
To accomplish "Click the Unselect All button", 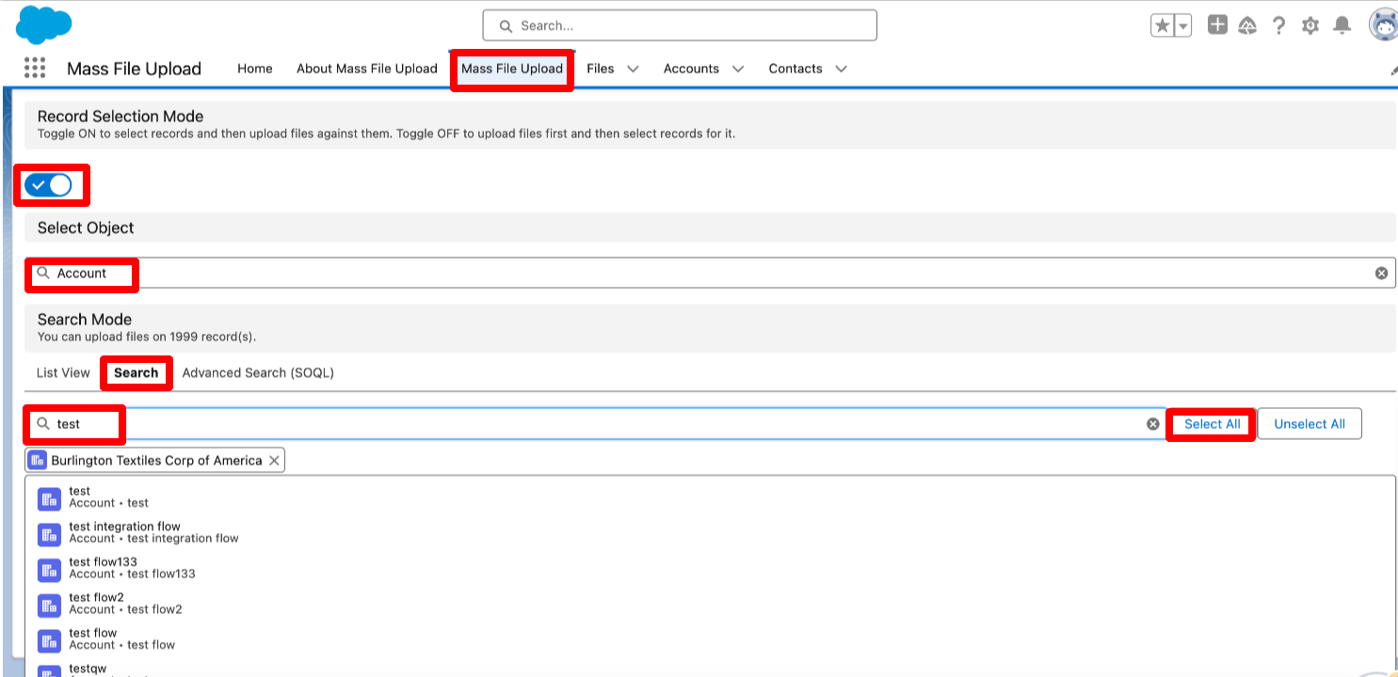I will [x=1310, y=424].
